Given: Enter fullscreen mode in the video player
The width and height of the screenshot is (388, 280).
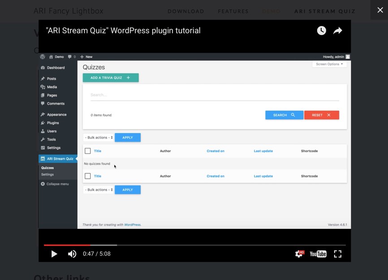Looking at the screenshot, I should pyautogui.click(x=337, y=254).
